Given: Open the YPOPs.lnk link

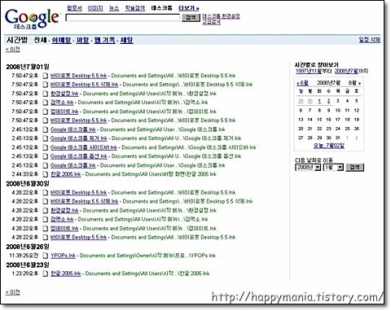Looking at the screenshot, I should (x=63, y=256).
